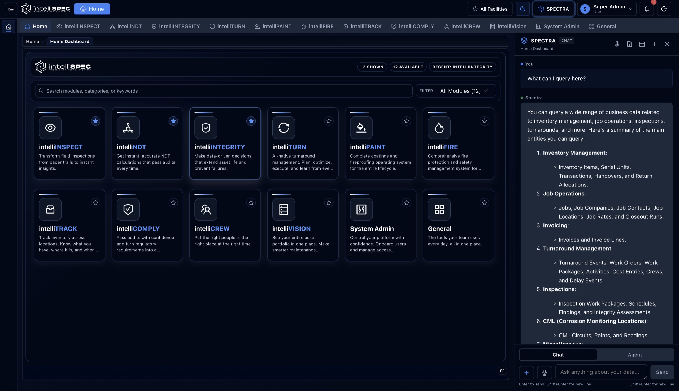Click microphone button beside chat input
This screenshot has width=679, height=391.
click(544, 373)
